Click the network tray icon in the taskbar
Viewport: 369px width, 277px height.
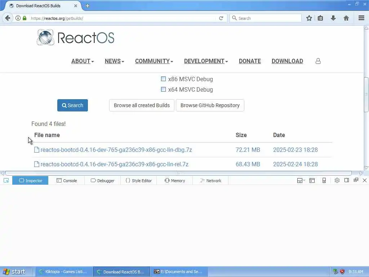pos(335,272)
